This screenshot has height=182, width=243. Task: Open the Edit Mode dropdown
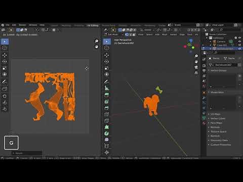113,34
